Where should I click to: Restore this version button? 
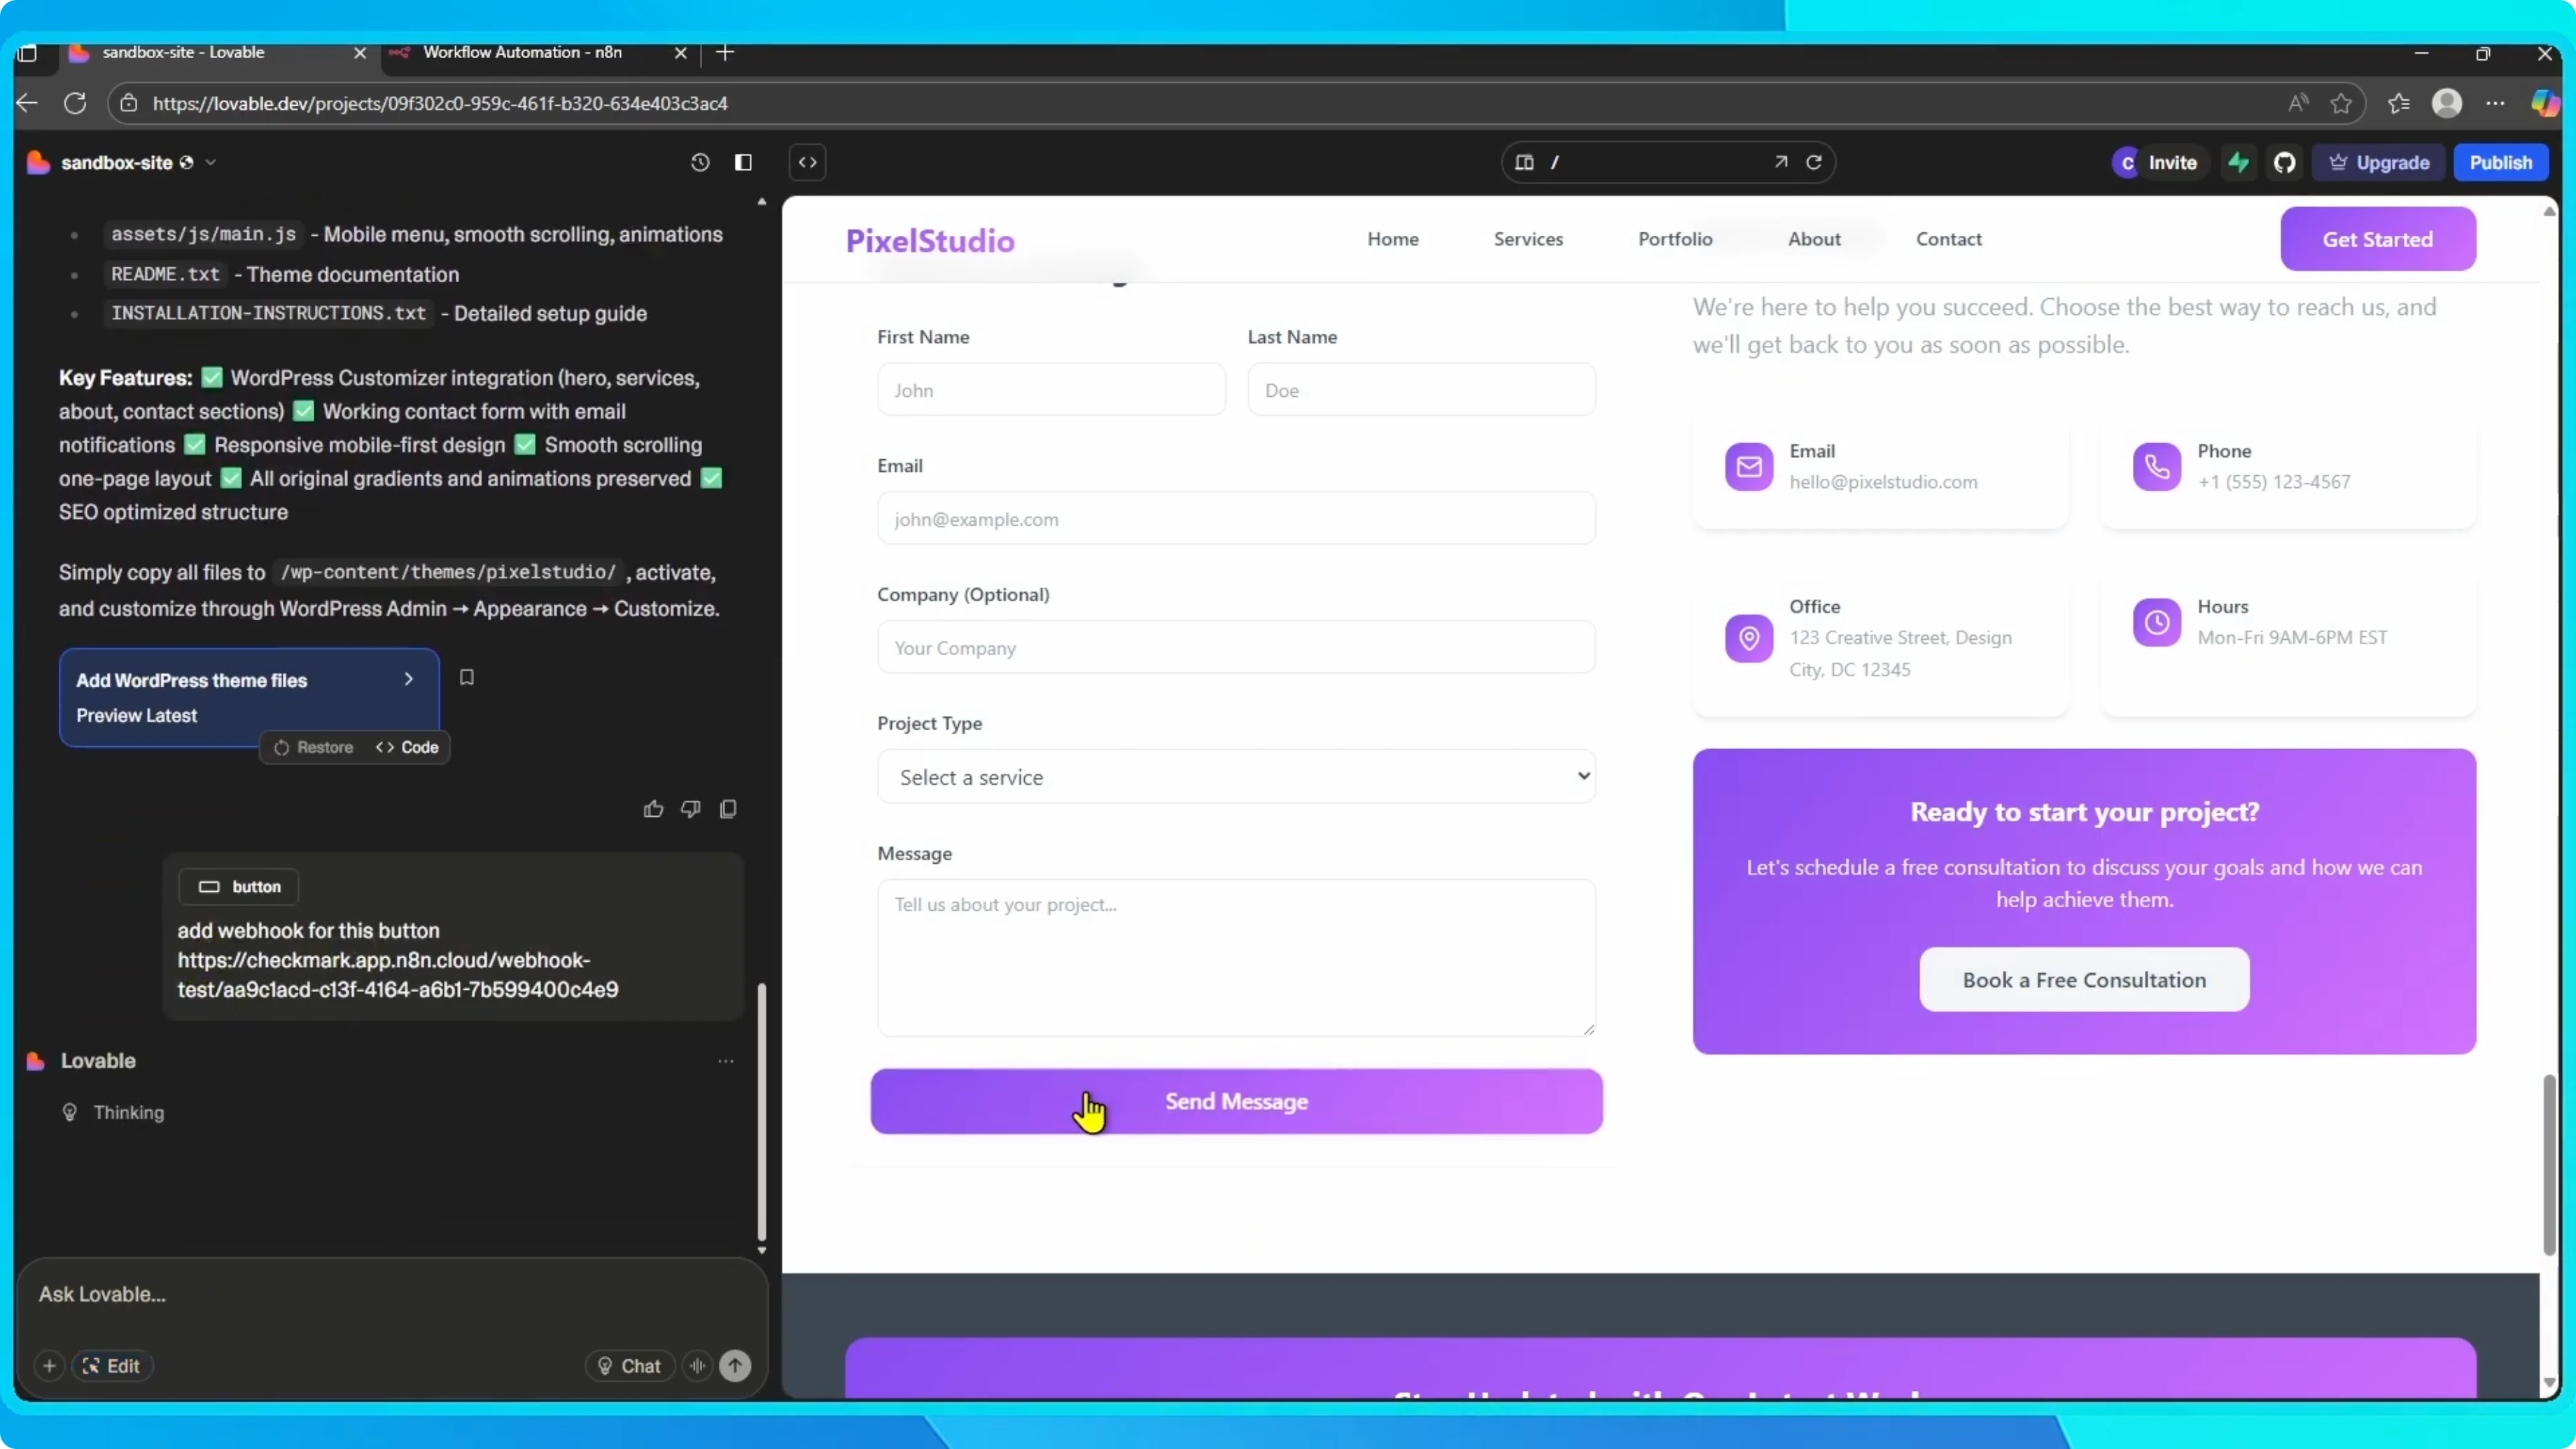313,747
